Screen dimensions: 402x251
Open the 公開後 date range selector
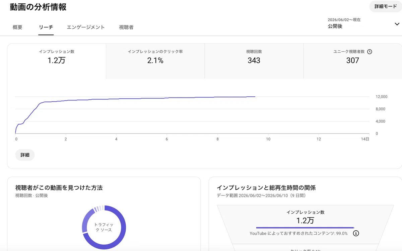coord(363,23)
